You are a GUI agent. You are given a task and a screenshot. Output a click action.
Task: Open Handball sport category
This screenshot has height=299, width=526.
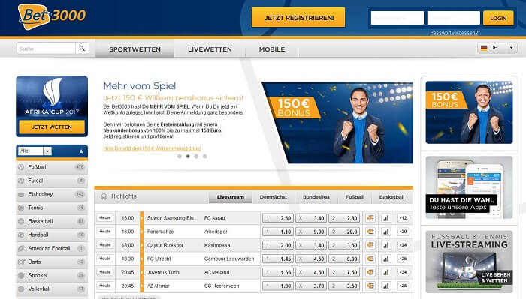coord(52,235)
